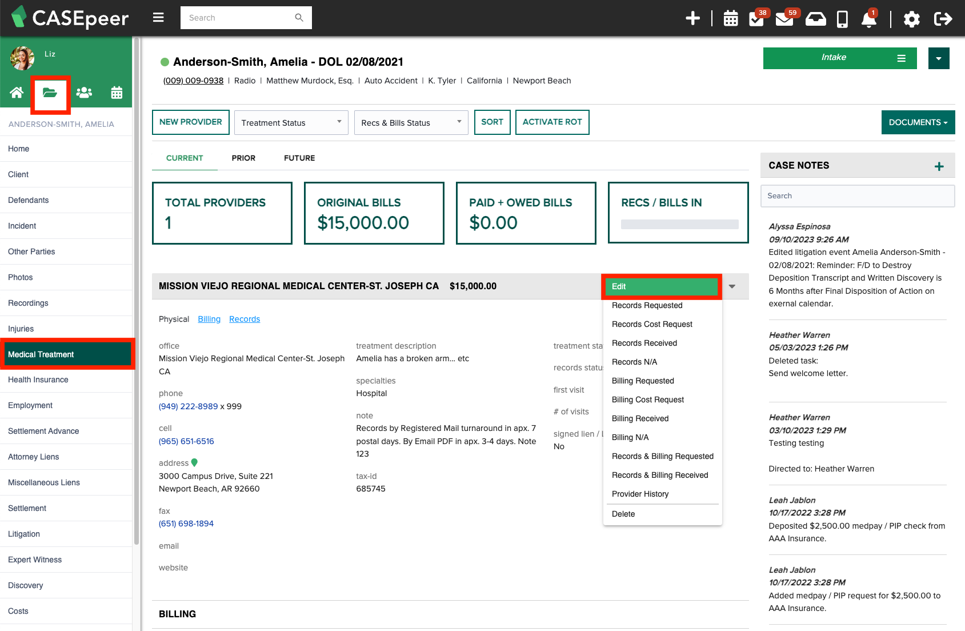
Task: Click the logout icon
Action: tap(943, 19)
